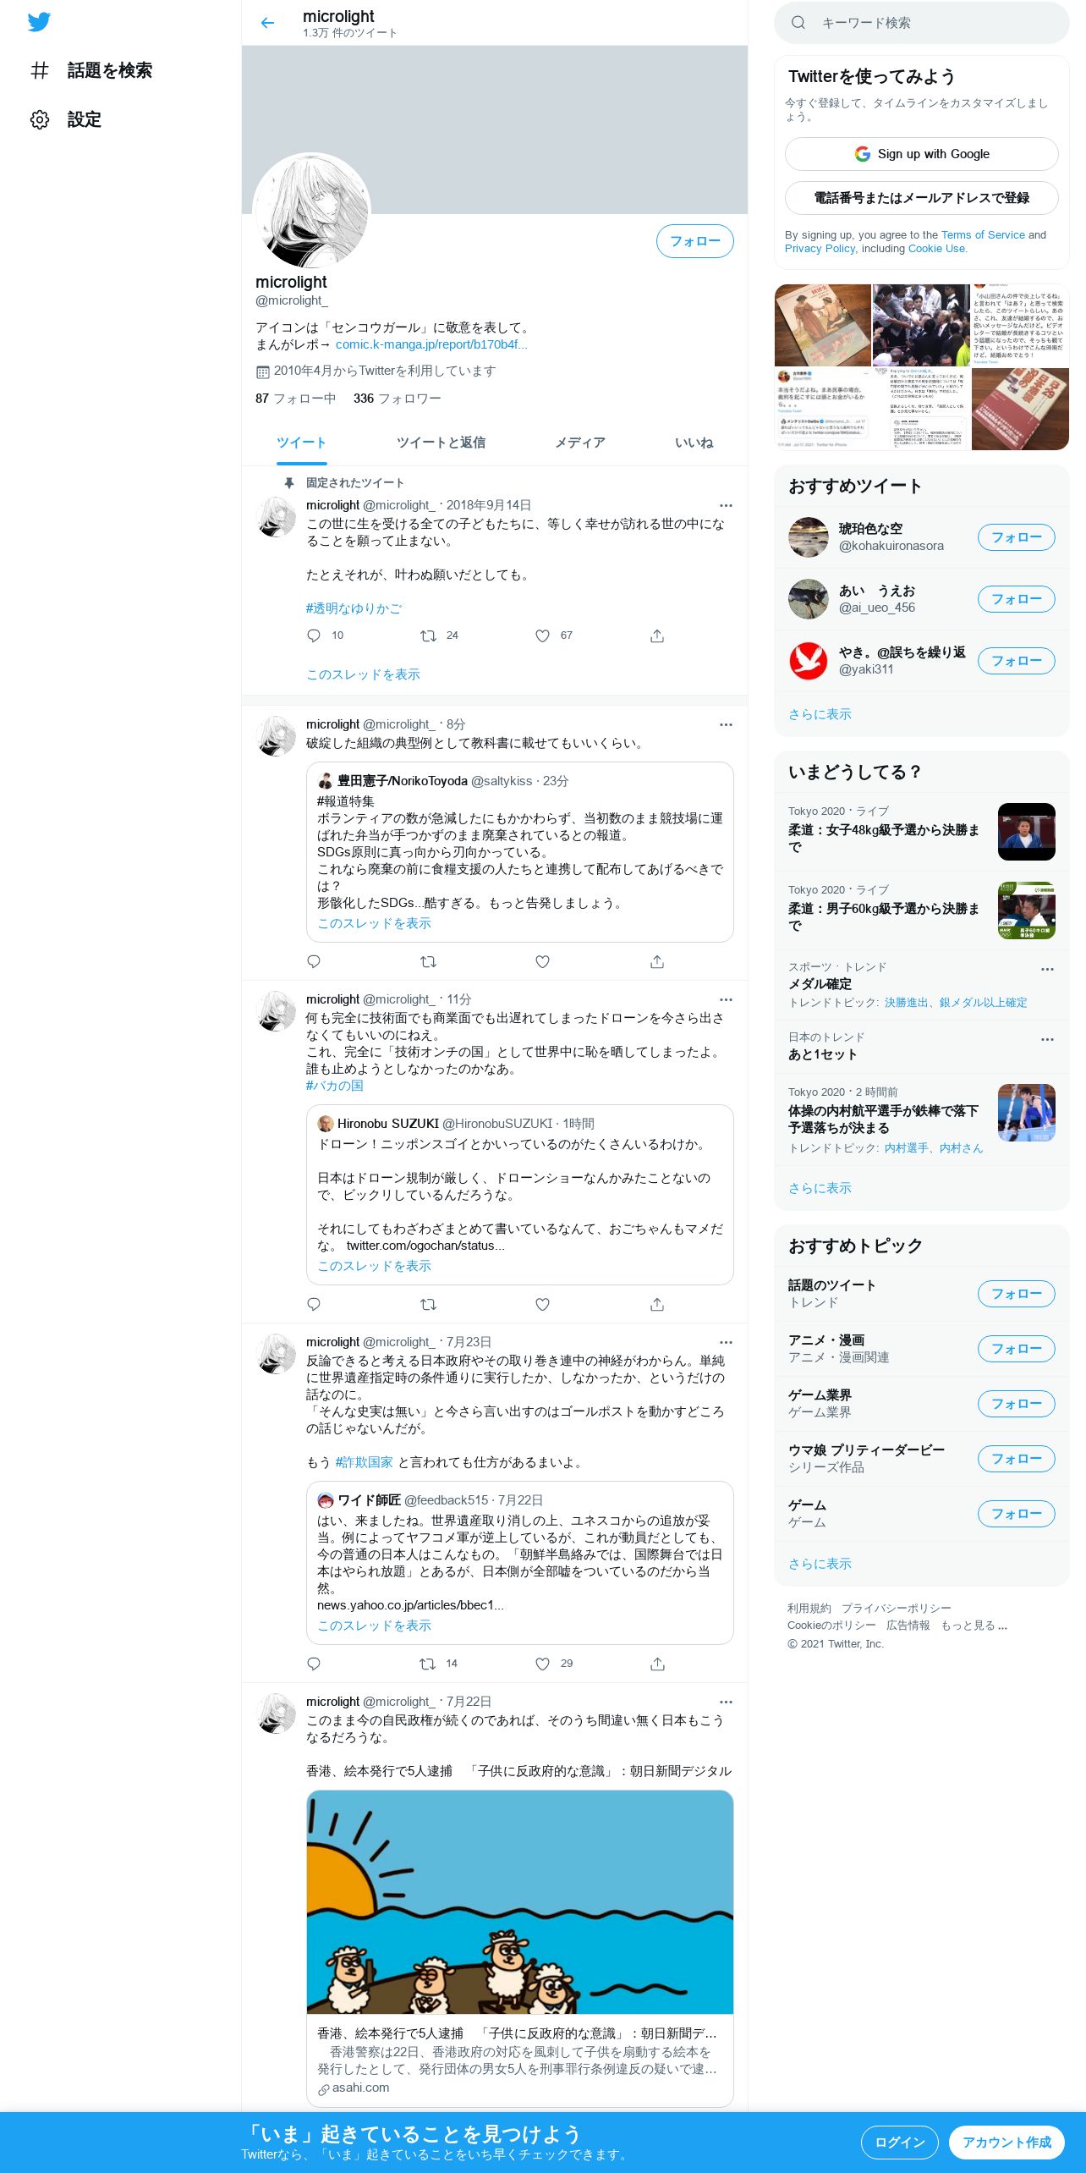Share the pinned tweet
Viewport: 1086px width, 2173px height.
tap(657, 635)
